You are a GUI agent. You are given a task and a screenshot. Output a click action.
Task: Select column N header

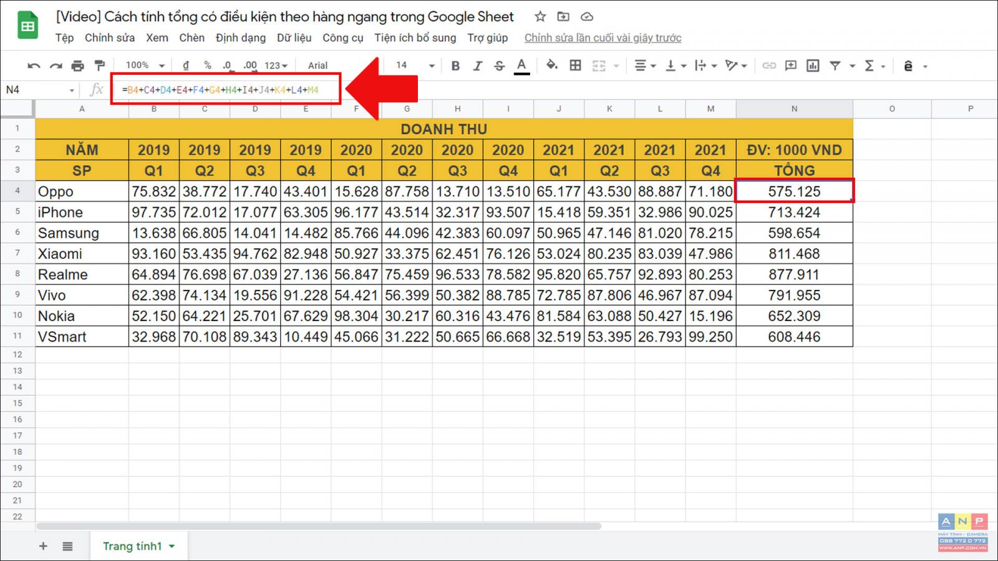794,108
